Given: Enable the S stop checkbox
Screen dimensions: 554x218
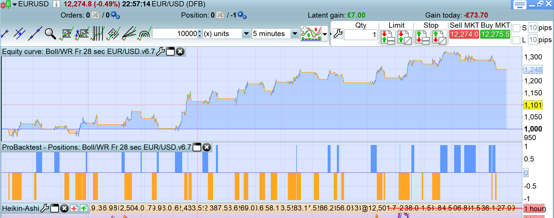Looking at the screenshot, I should tap(516, 28).
